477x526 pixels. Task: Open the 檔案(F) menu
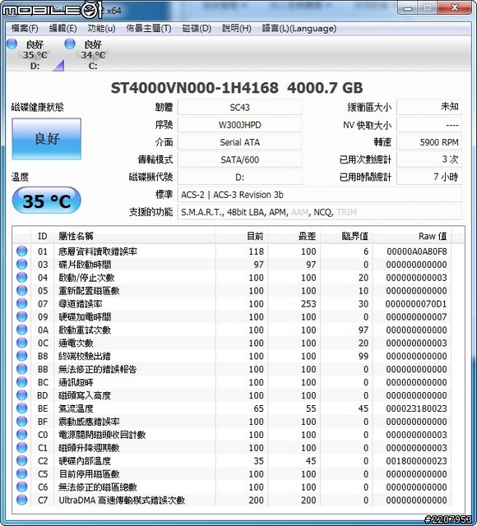[24, 29]
